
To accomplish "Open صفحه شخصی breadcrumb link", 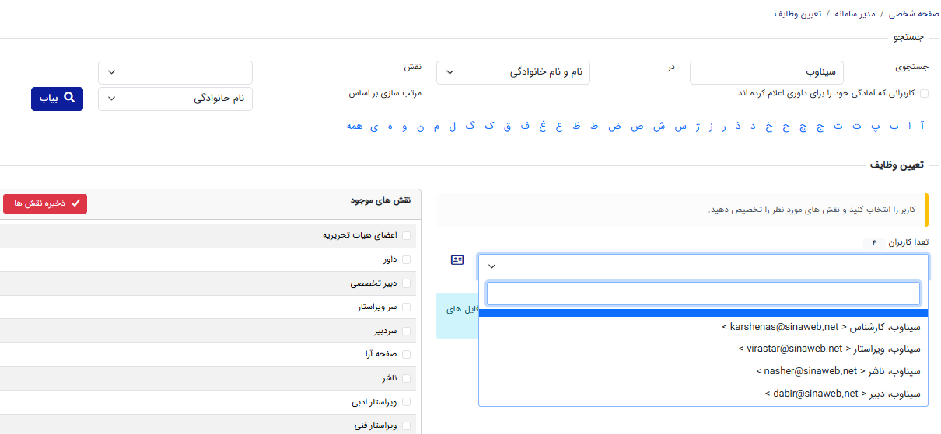I will 913,14.
